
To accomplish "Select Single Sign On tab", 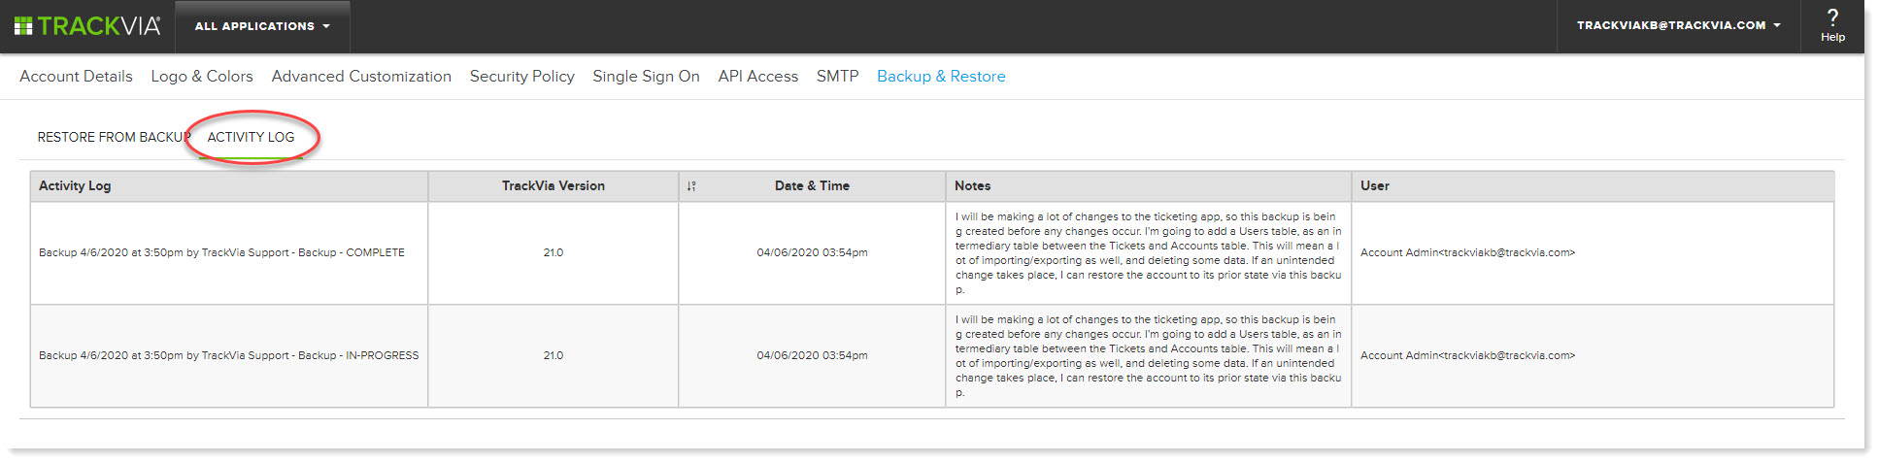I will pyautogui.click(x=646, y=76).
